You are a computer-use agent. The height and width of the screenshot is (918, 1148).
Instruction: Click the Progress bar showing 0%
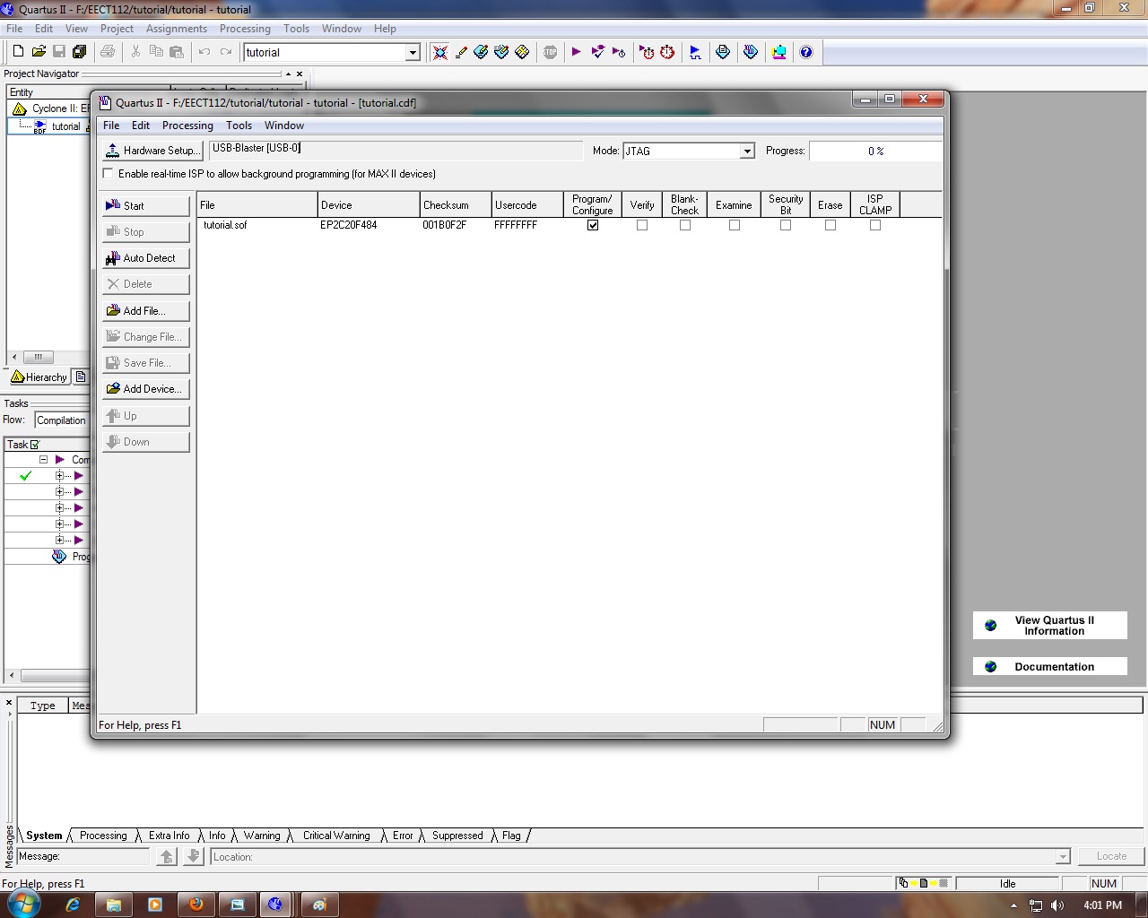pos(874,151)
